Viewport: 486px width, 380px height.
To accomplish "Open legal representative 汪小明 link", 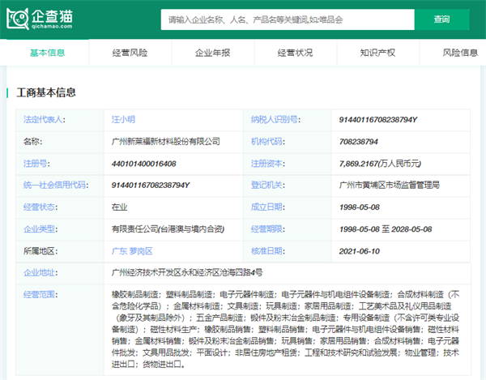I will tap(124, 119).
